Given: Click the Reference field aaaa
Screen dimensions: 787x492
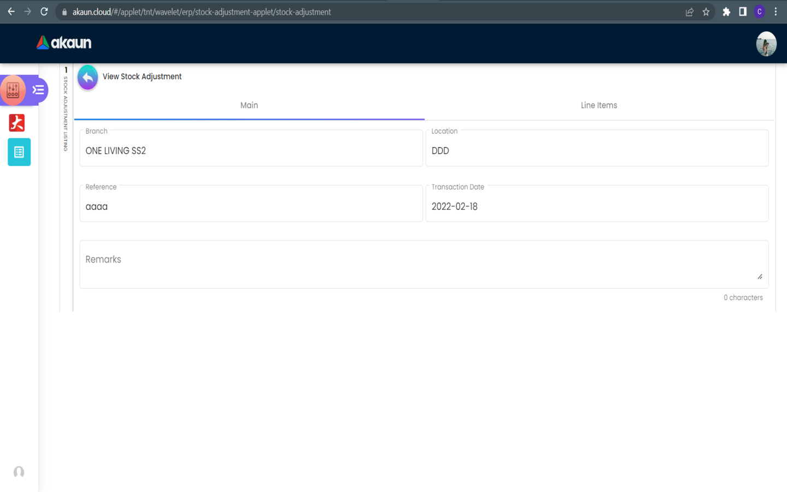Looking at the screenshot, I should coord(251,203).
